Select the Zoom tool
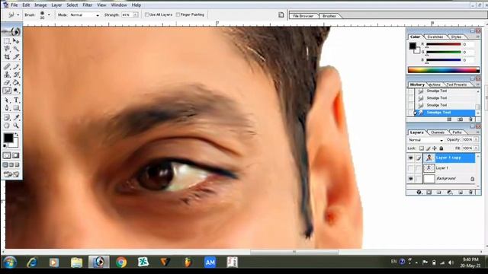The width and height of the screenshot is (488, 274). pos(16,126)
